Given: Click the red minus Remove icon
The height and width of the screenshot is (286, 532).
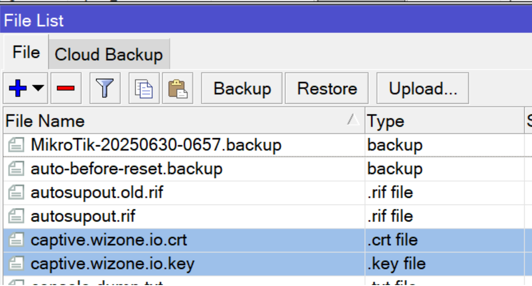Looking at the screenshot, I should click(66, 88).
